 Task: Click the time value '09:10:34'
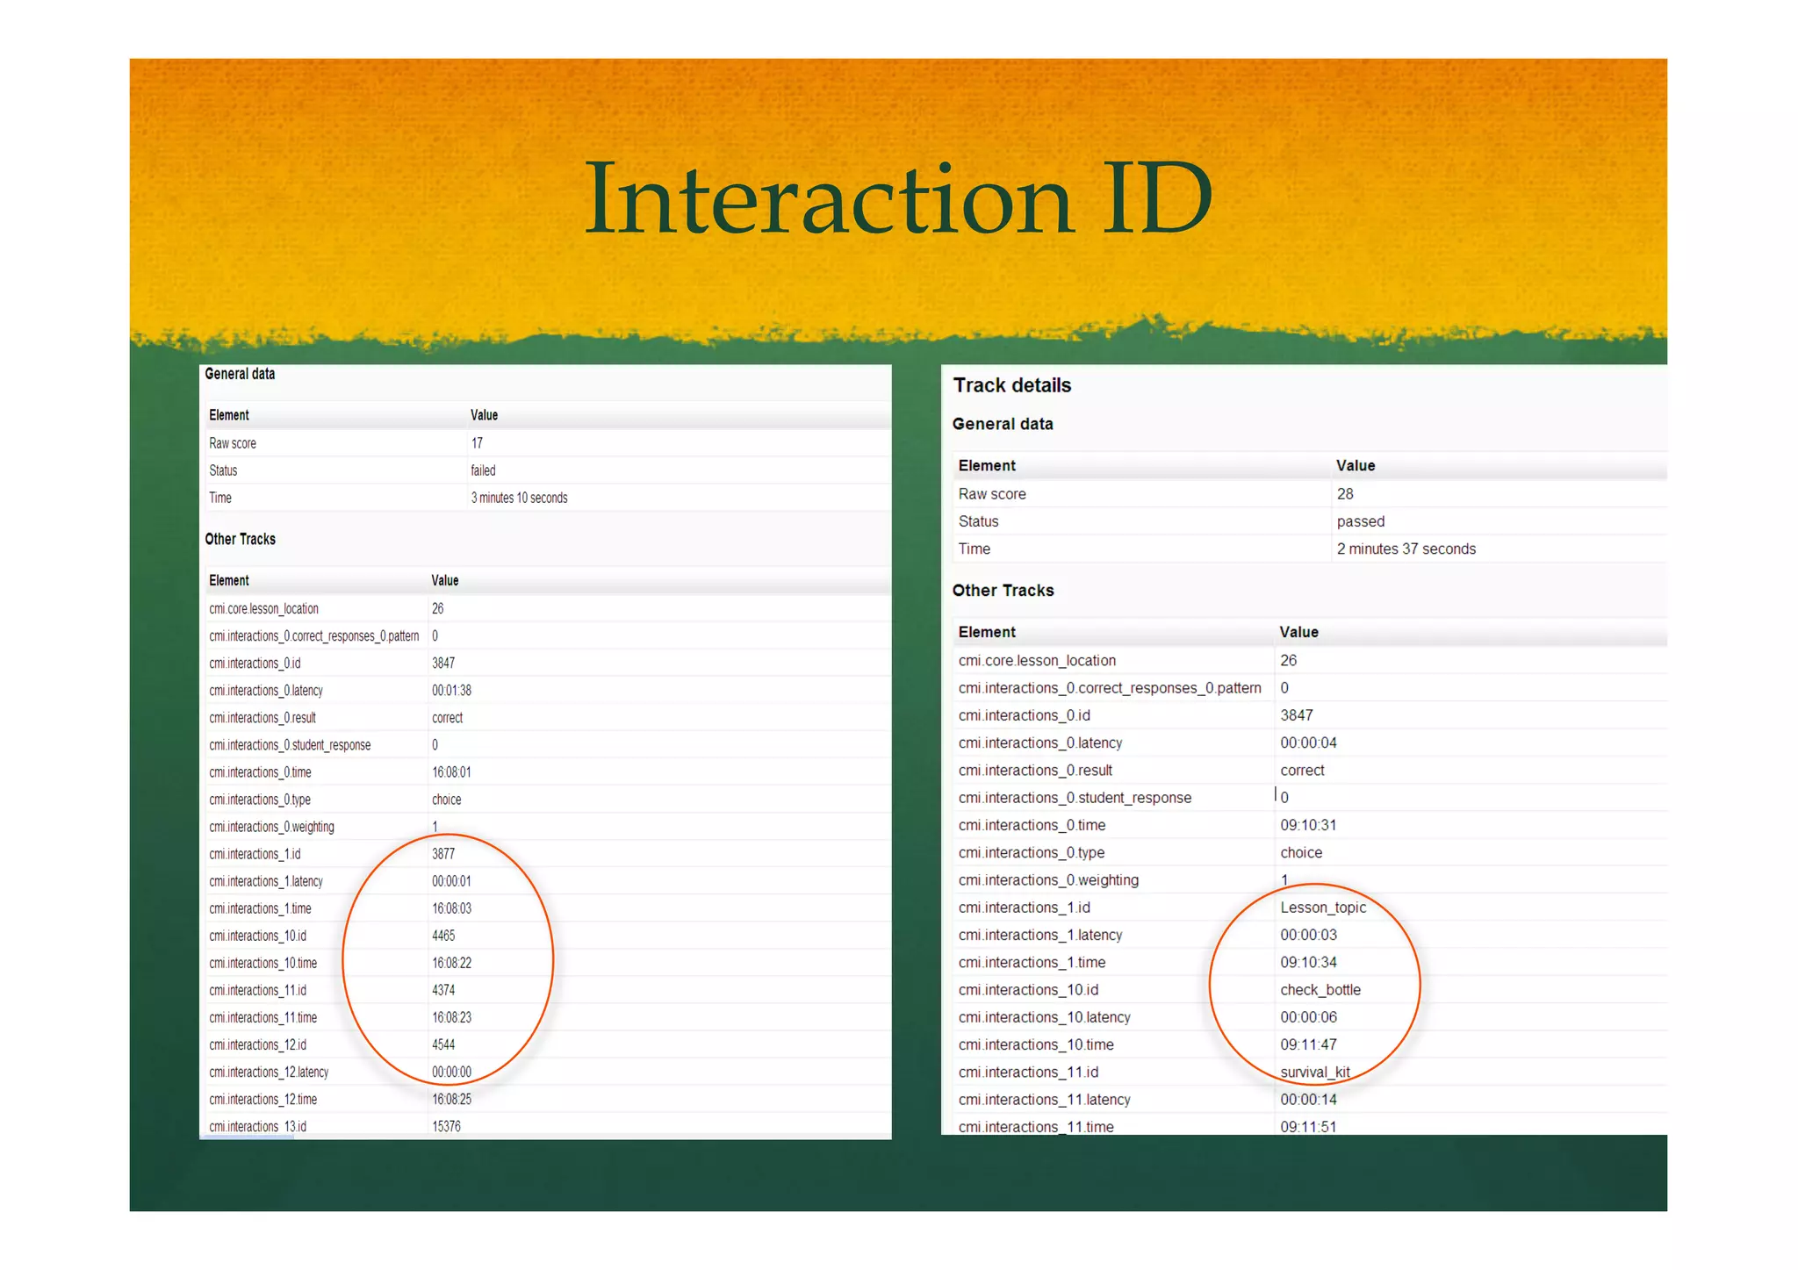1308,962
